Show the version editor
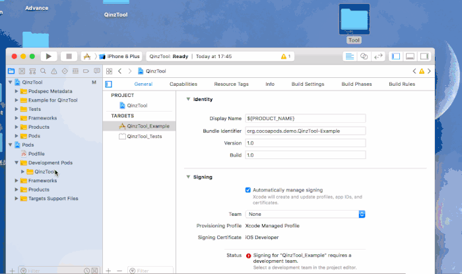 [x=378, y=56]
